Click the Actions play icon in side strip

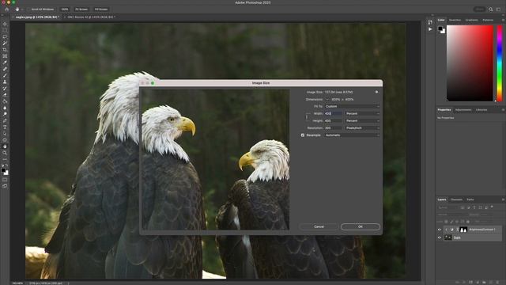click(x=430, y=29)
